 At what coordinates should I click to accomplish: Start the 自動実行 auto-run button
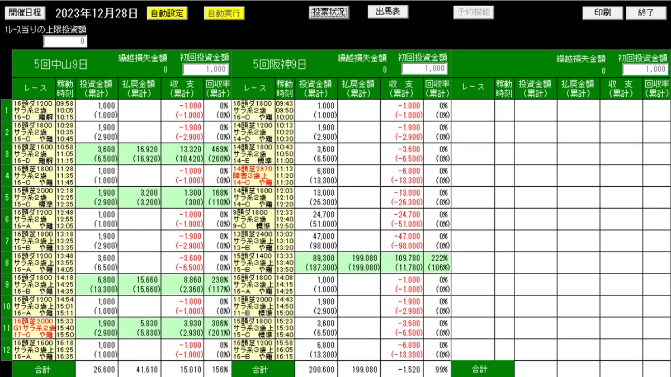224,13
